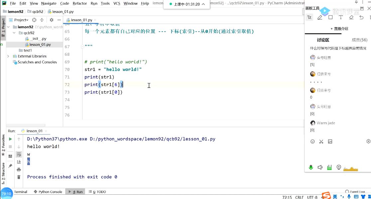The width and height of the screenshot is (371, 199).
Task: Open project settings gear icon
Action: (x=51, y=20)
